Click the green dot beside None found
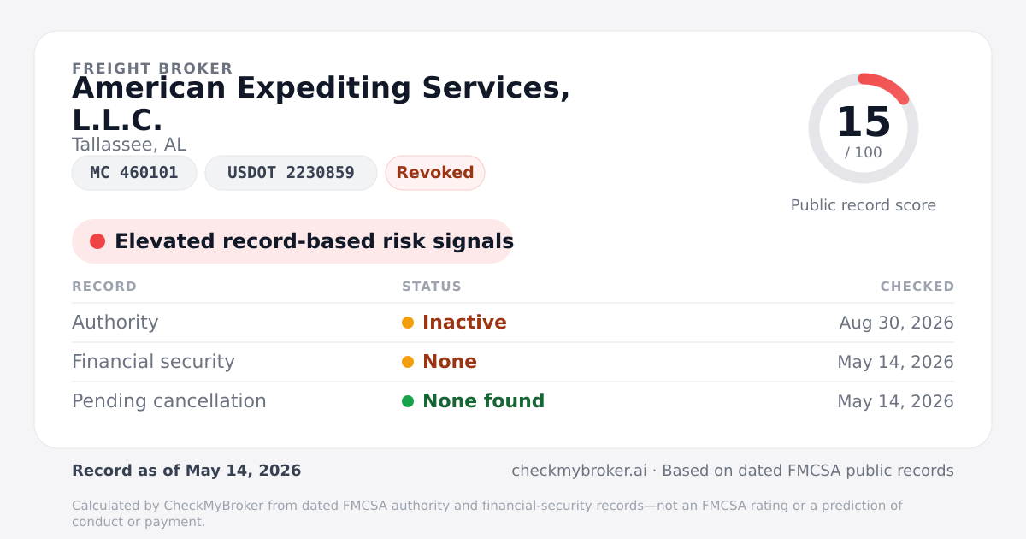The width and height of the screenshot is (1026, 539). point(408,401)
